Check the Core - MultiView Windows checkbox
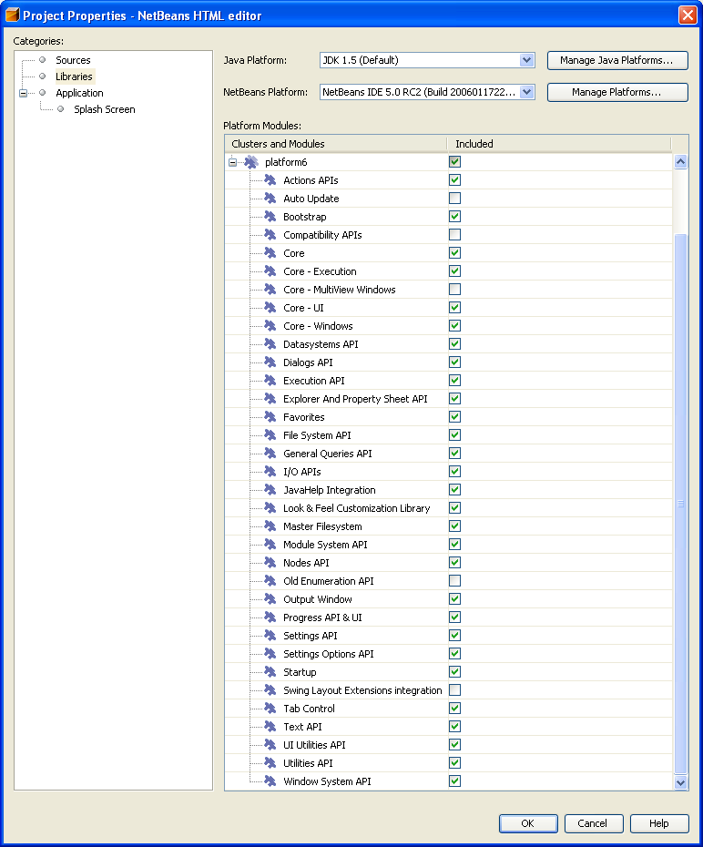 tap(454, 290)
